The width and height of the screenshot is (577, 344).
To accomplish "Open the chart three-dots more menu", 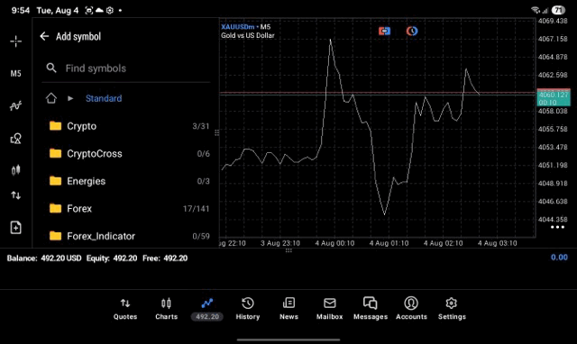I will [x=557, y=227].
